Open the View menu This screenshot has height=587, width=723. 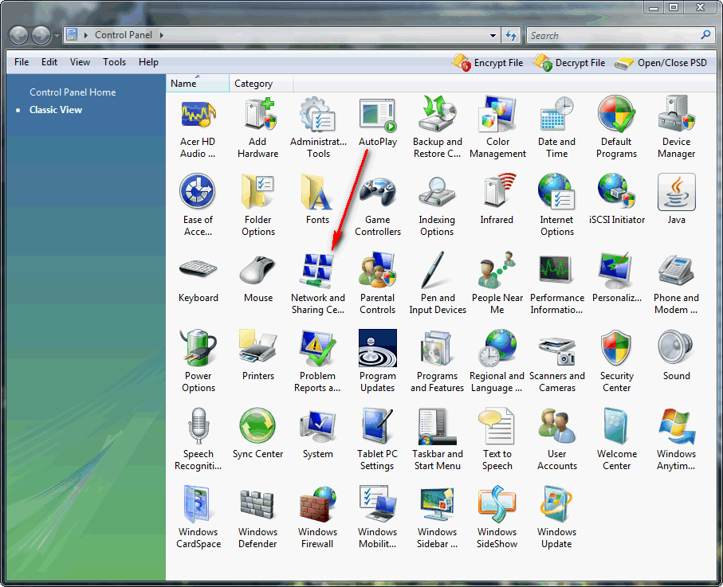pyautogui.click(x=80, y=62)
